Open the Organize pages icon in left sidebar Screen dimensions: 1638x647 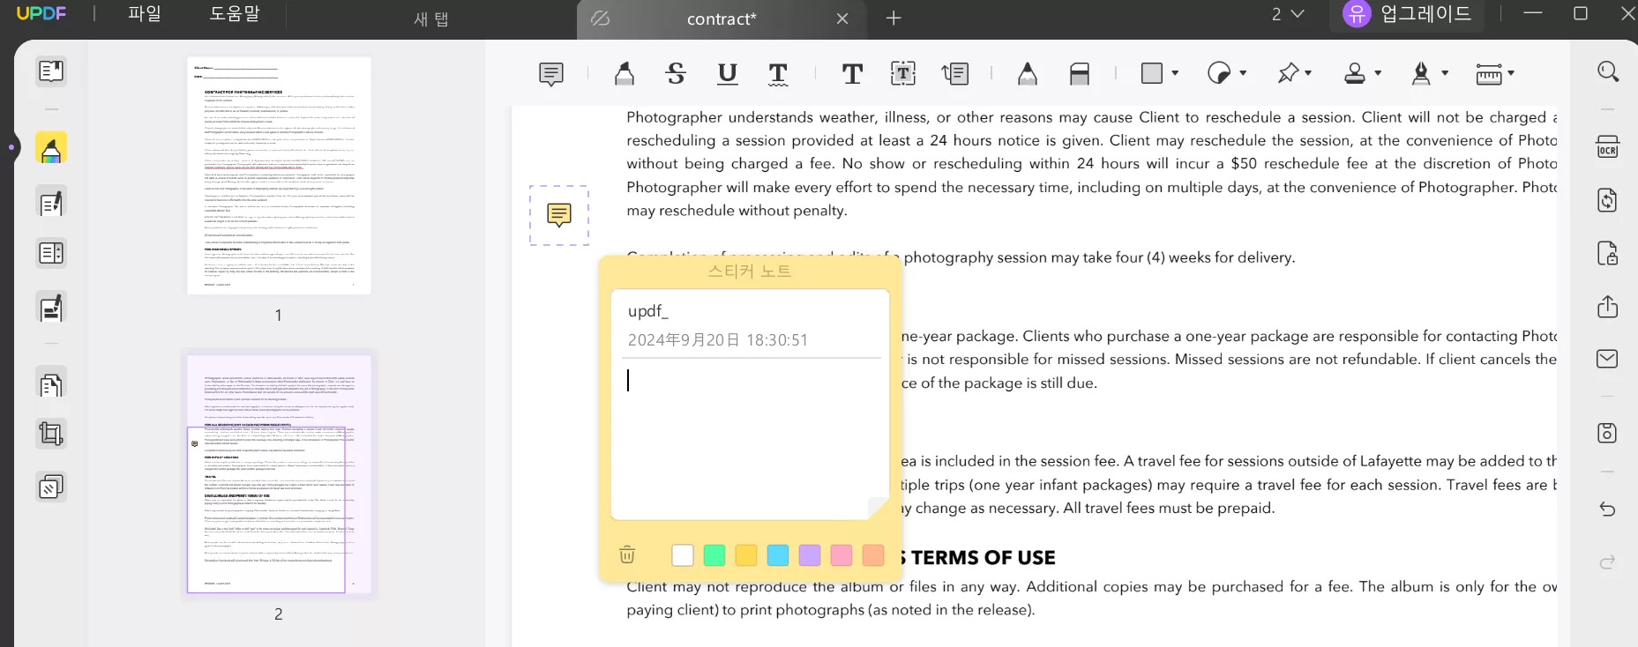point(51,254)
